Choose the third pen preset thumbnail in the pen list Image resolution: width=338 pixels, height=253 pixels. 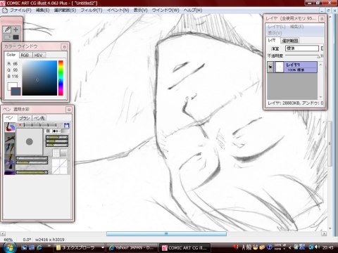coord(10,148)
